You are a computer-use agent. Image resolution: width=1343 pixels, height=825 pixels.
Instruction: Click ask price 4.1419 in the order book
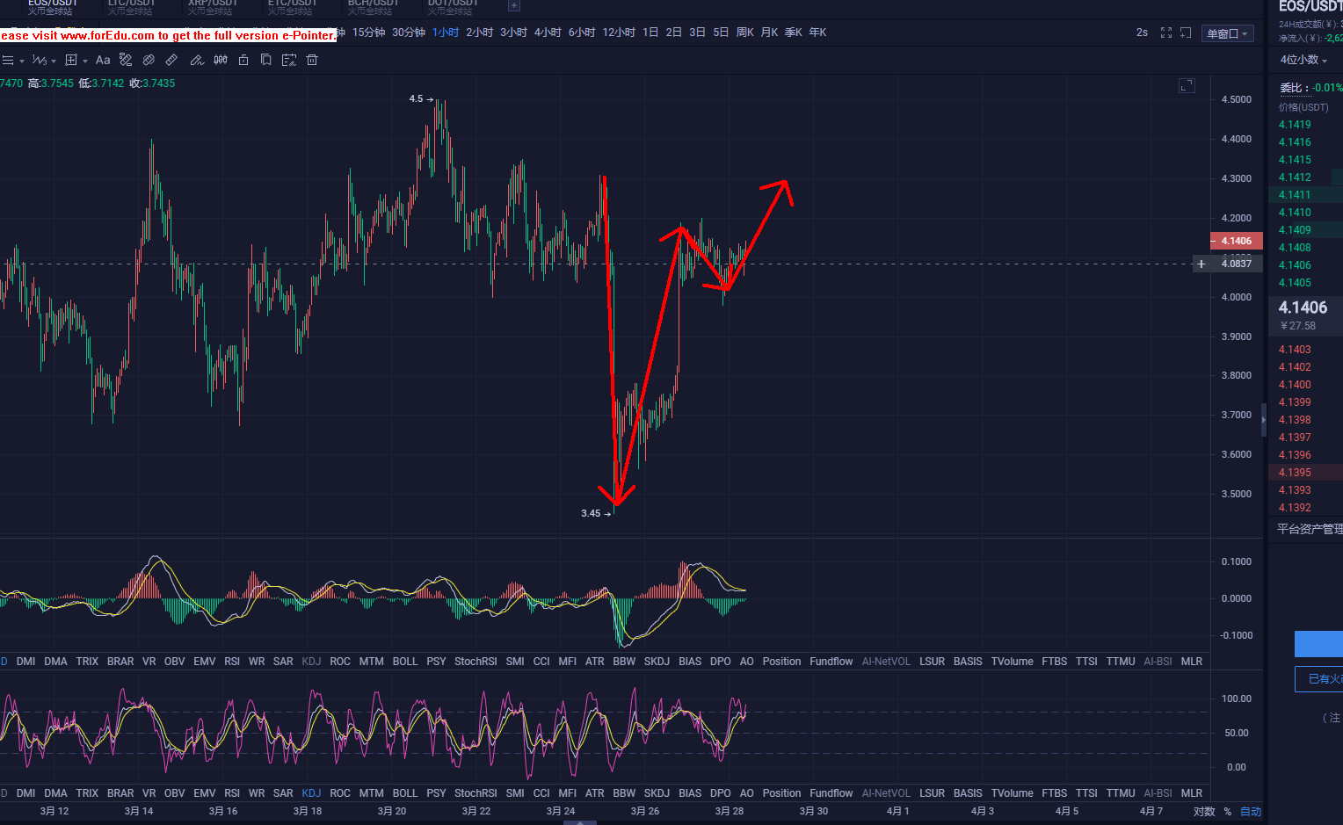1295,125
